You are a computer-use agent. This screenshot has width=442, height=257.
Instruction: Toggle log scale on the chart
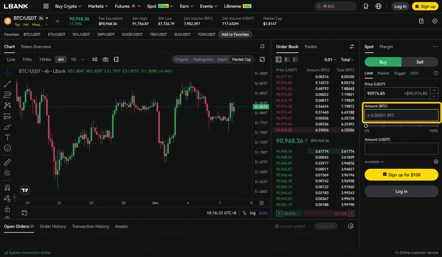pos(253,213)
